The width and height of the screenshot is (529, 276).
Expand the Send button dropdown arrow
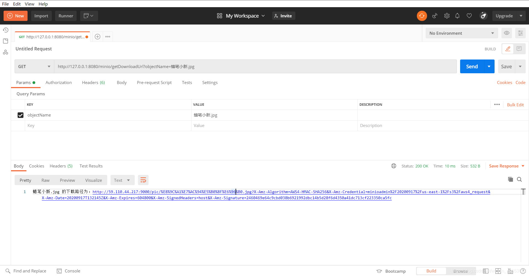[489, 67]
